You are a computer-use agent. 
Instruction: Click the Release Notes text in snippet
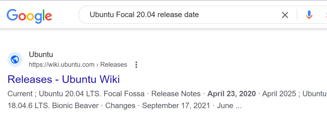176,94
